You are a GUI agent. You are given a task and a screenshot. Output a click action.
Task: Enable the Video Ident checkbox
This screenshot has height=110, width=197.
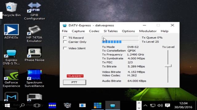pos(65,48)
